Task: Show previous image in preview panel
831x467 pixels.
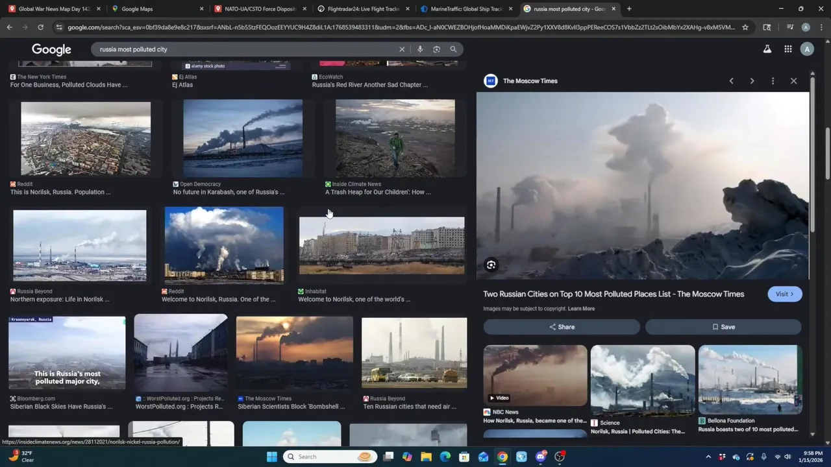Action: 731,81
